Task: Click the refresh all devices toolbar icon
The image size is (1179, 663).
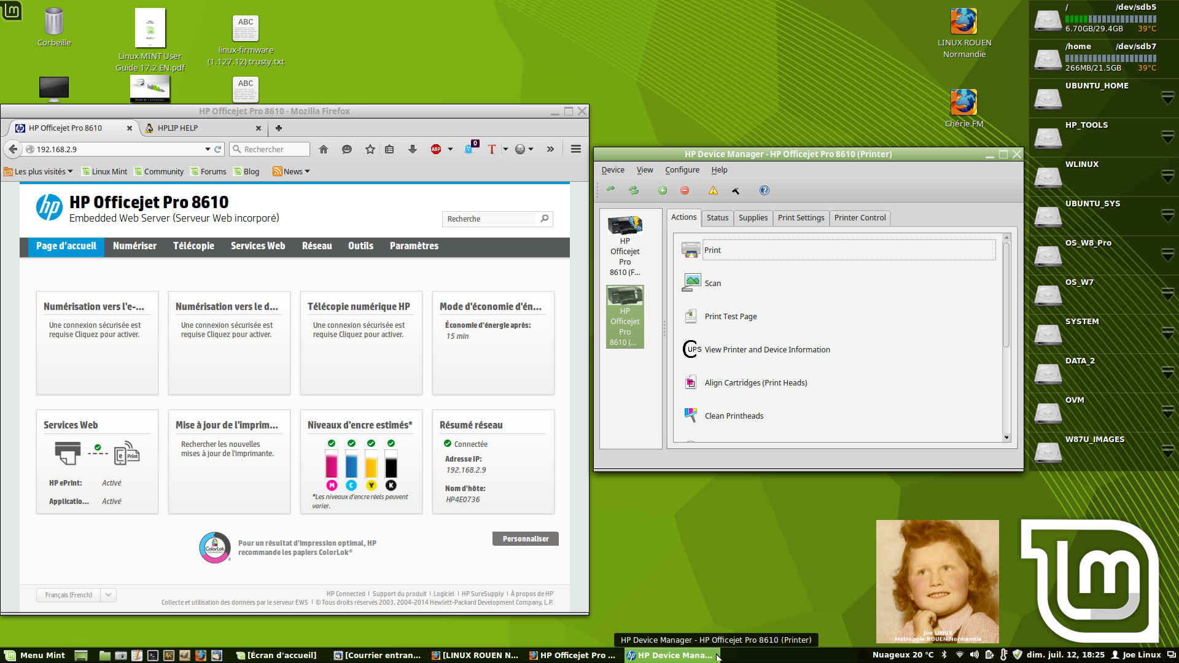Action: (634, 190)
